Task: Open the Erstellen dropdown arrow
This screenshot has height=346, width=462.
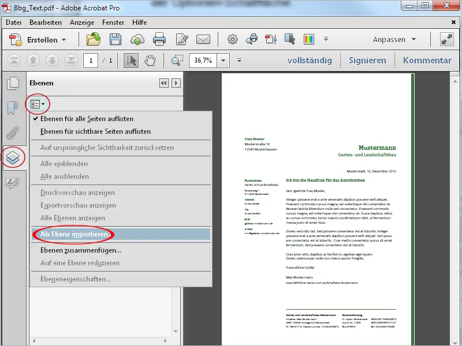Action: 64,39
